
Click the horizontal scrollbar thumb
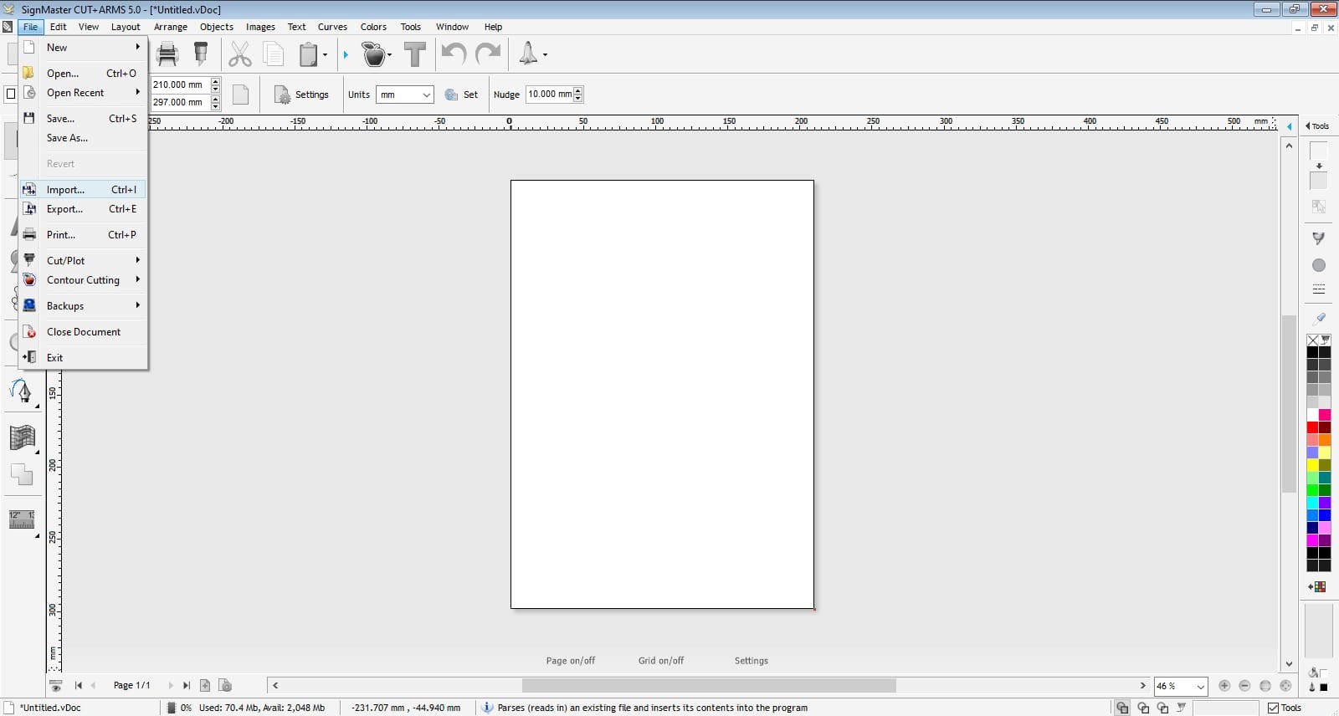click(709, 686)
